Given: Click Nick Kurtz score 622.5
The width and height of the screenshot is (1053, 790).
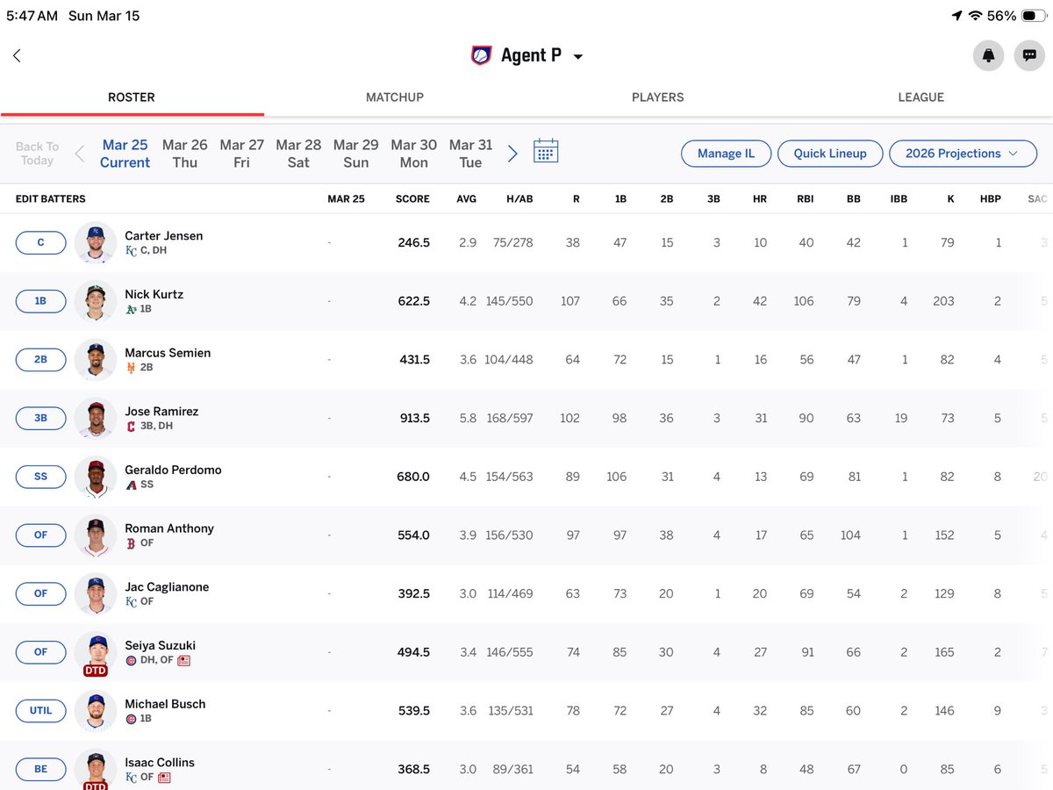Looking at the screenshot, I should (413, 301).
